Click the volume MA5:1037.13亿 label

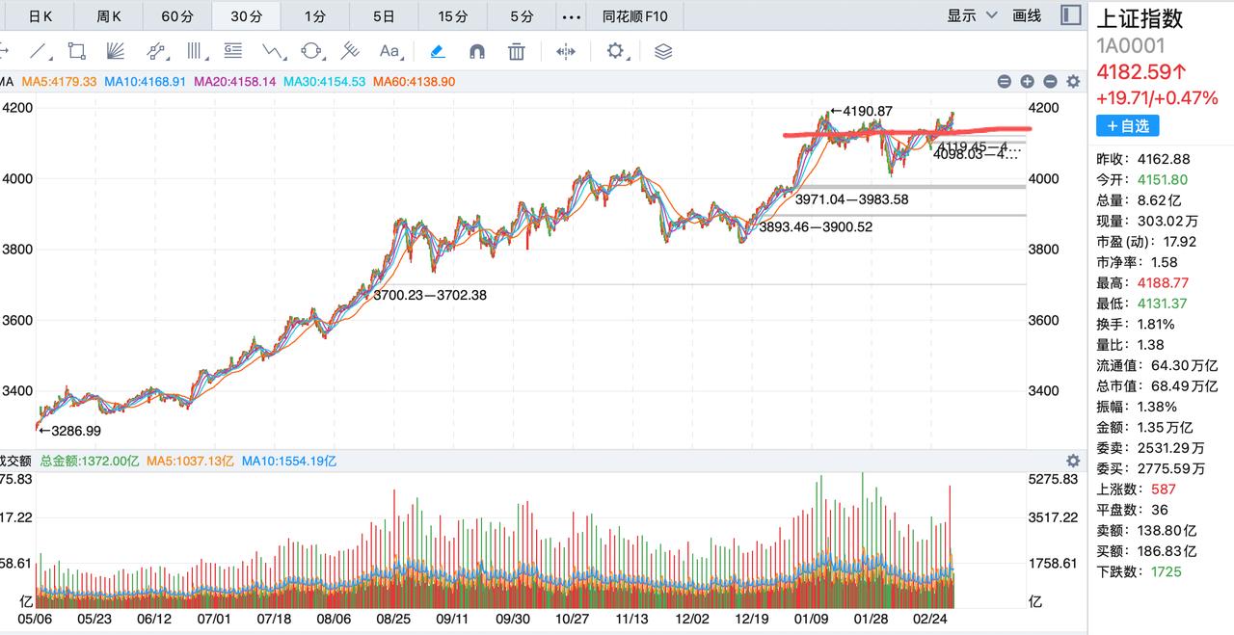pos(190,462)
